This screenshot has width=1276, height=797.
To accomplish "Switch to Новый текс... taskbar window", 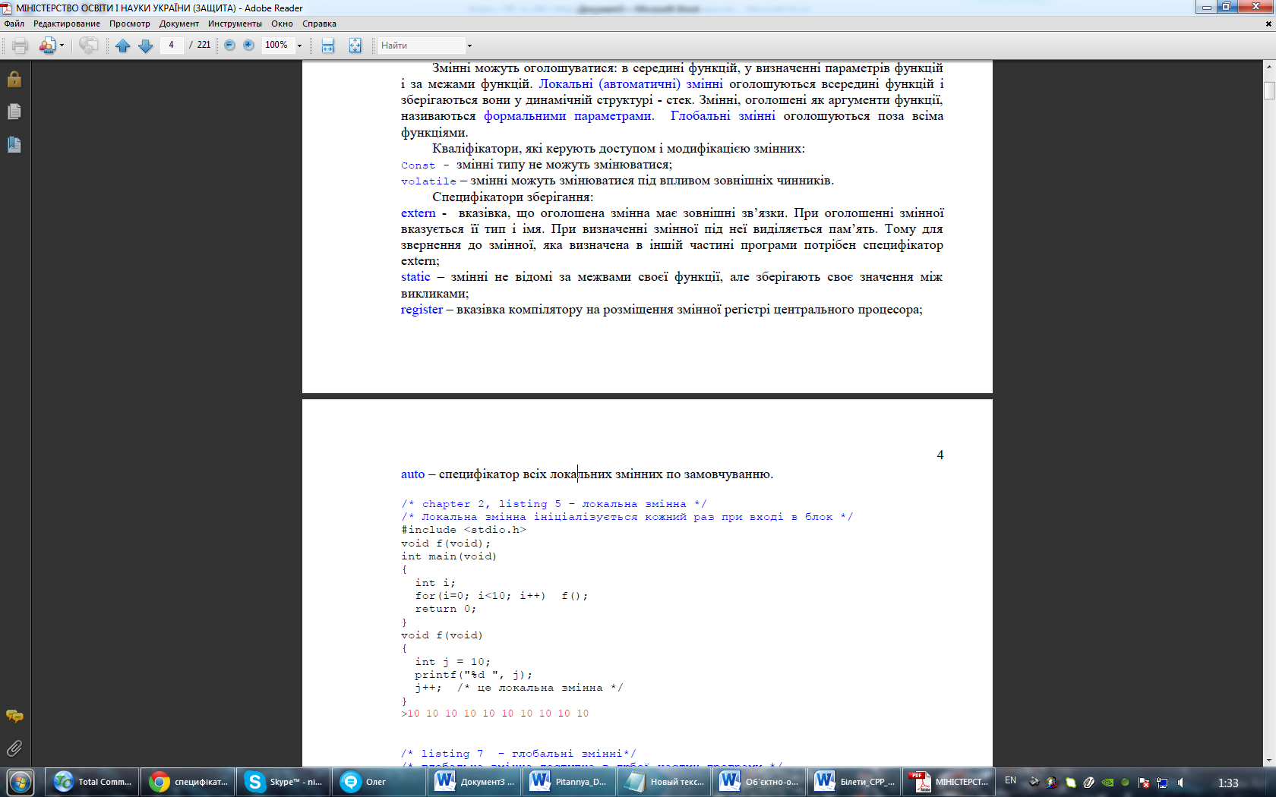I will tap(664, 782).
